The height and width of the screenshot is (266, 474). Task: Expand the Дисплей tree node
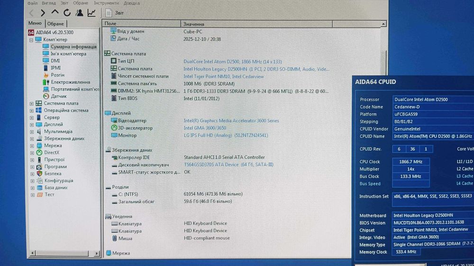point(32,125)
